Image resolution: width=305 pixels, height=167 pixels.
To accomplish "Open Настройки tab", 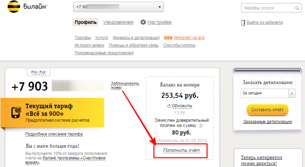I will 159,22.
